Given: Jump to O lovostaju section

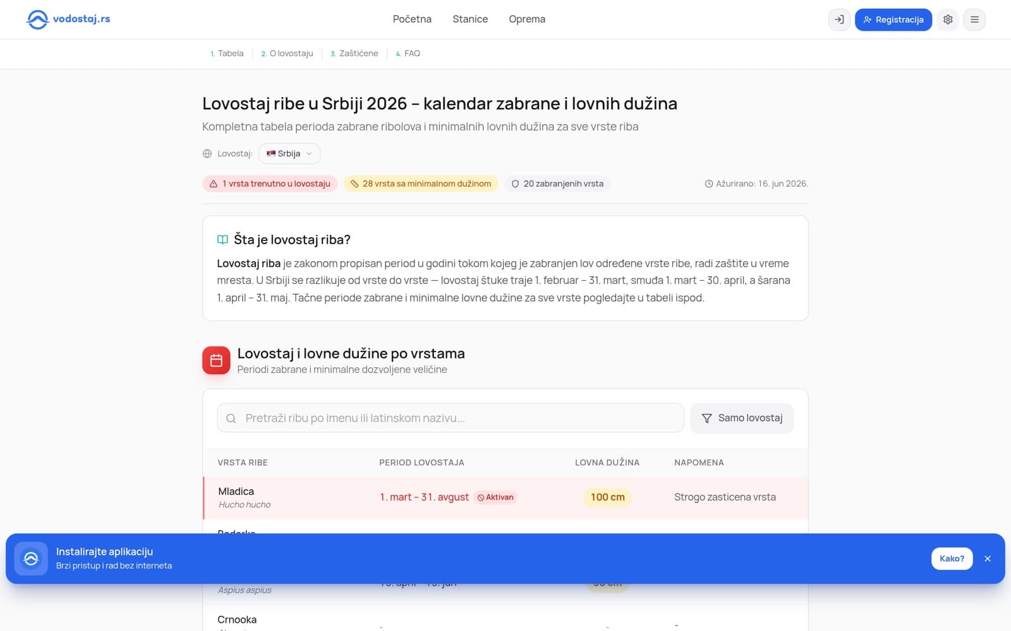Looking at the screenshot, I should tap(287, 54).
